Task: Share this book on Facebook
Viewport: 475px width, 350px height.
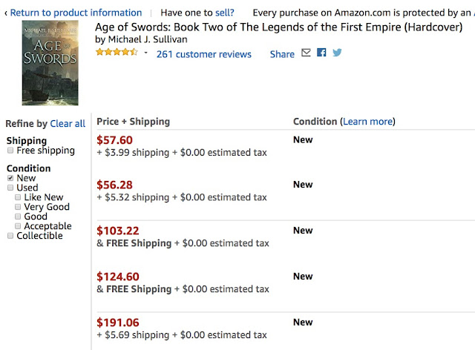Action: pyautogui.click(x=321, y=53)
